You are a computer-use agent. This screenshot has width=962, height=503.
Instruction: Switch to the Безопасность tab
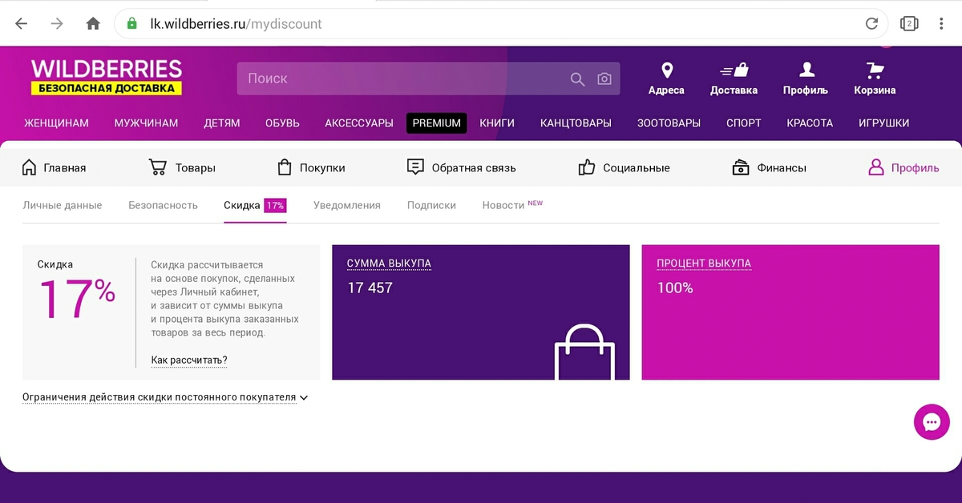point(163,205)
